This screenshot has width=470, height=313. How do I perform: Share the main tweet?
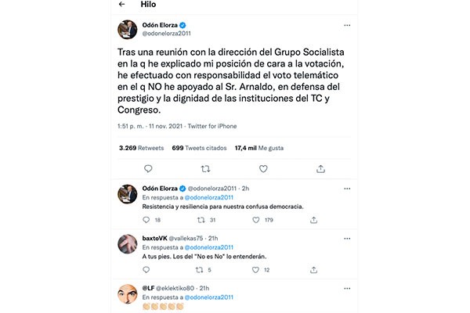(x=320, y=167)
